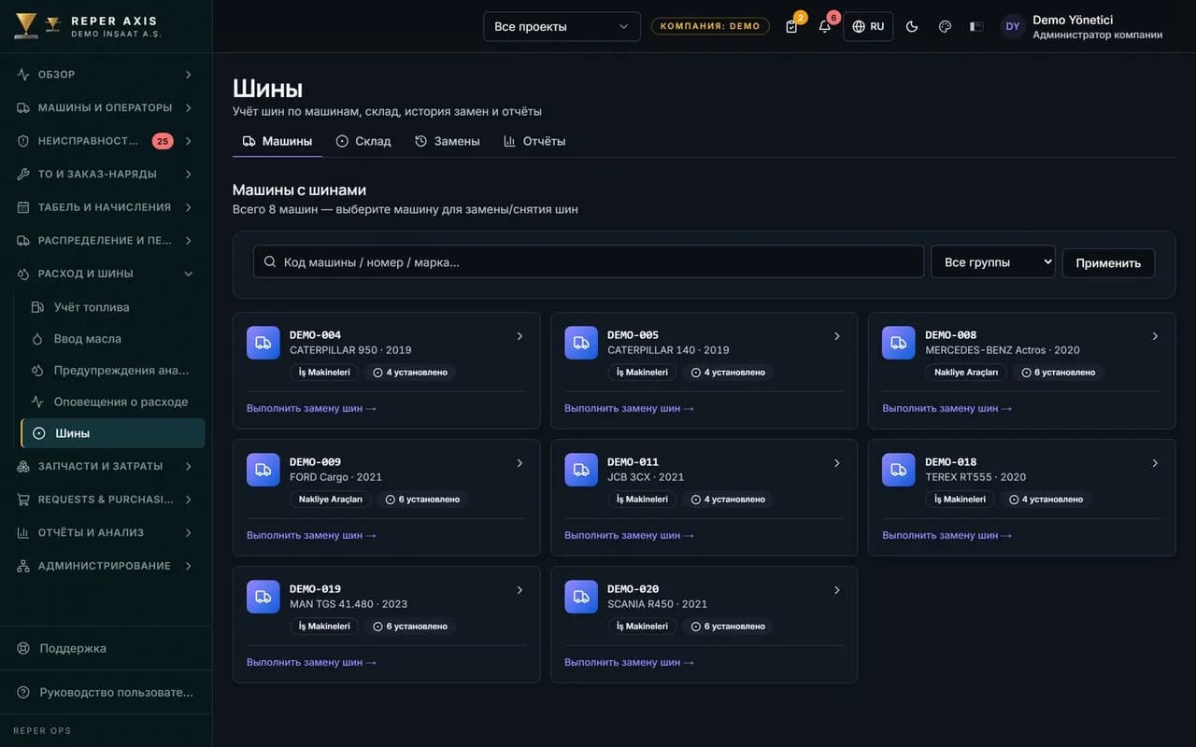Click the ТО и заказ-наряды wrench icon
1196x747 pixels.
pos(23,175)
